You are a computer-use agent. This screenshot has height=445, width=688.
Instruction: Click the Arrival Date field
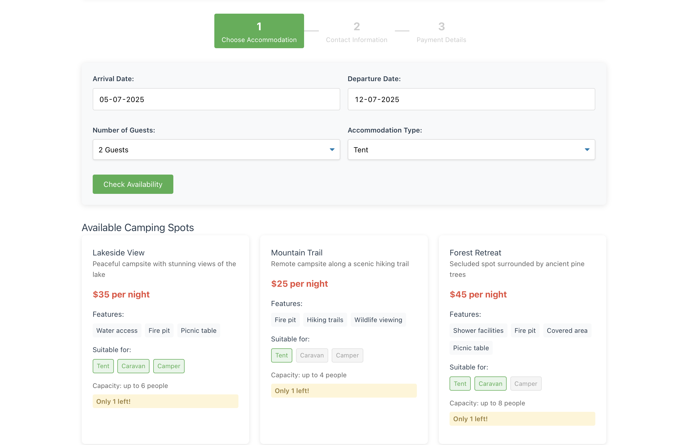(216, 99)
